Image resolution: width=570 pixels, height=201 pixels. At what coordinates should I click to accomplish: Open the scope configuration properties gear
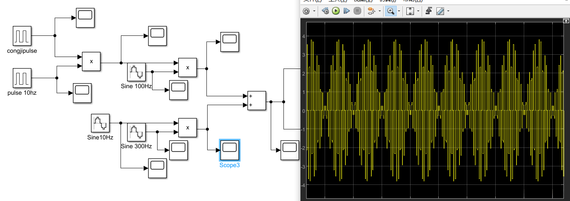(306, 11)
